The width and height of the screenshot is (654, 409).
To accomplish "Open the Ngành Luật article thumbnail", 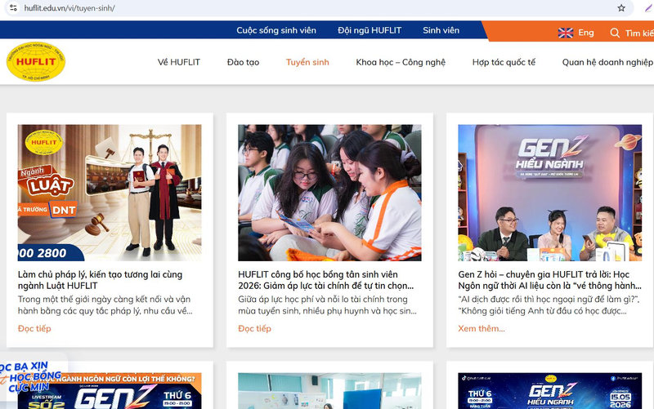I will coord(110,193).
